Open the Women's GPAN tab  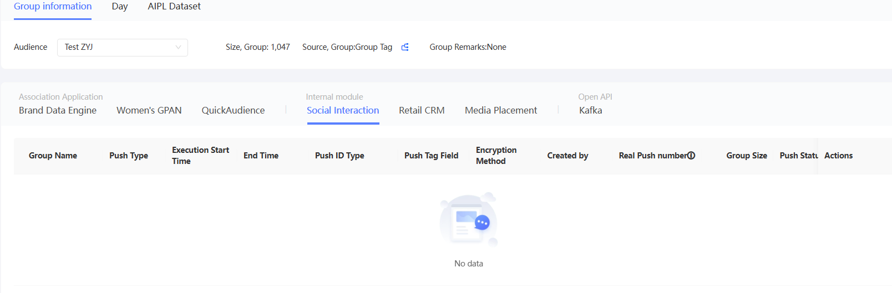click(149, 110)
